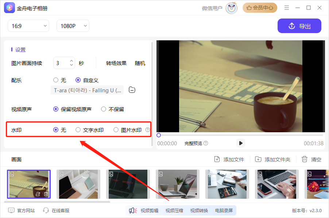Click the image duration value field
Viewport: 329px width, 218px height.
(x=61, y=63)
